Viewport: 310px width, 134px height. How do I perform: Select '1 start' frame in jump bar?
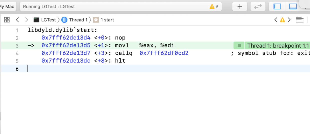103,20
